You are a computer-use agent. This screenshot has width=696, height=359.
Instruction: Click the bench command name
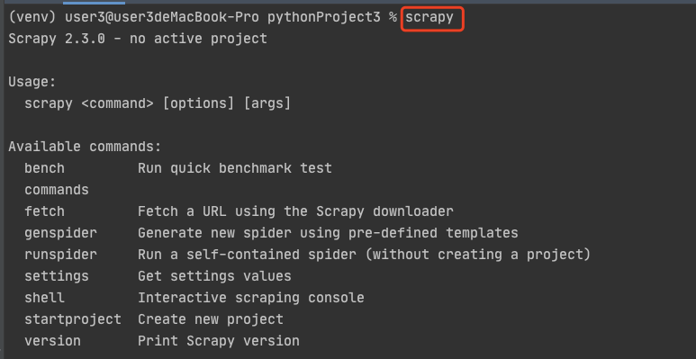click(44, 168)
